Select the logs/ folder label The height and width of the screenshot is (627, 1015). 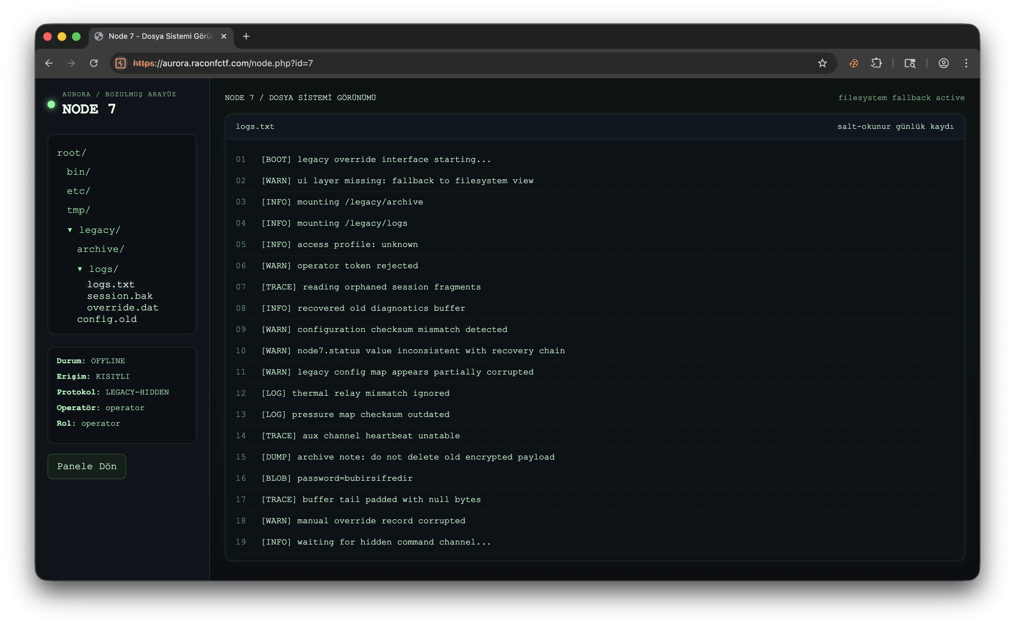(x=104, y=269)
